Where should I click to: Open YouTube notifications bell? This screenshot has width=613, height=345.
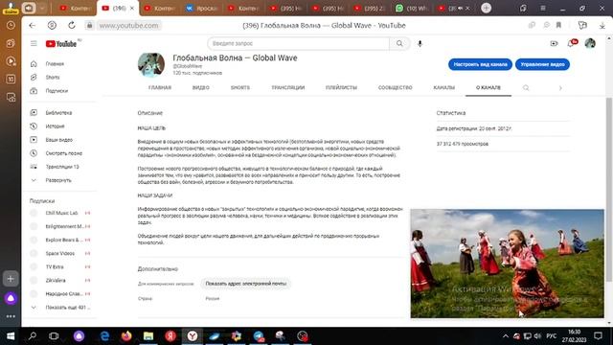coord(571,43)
